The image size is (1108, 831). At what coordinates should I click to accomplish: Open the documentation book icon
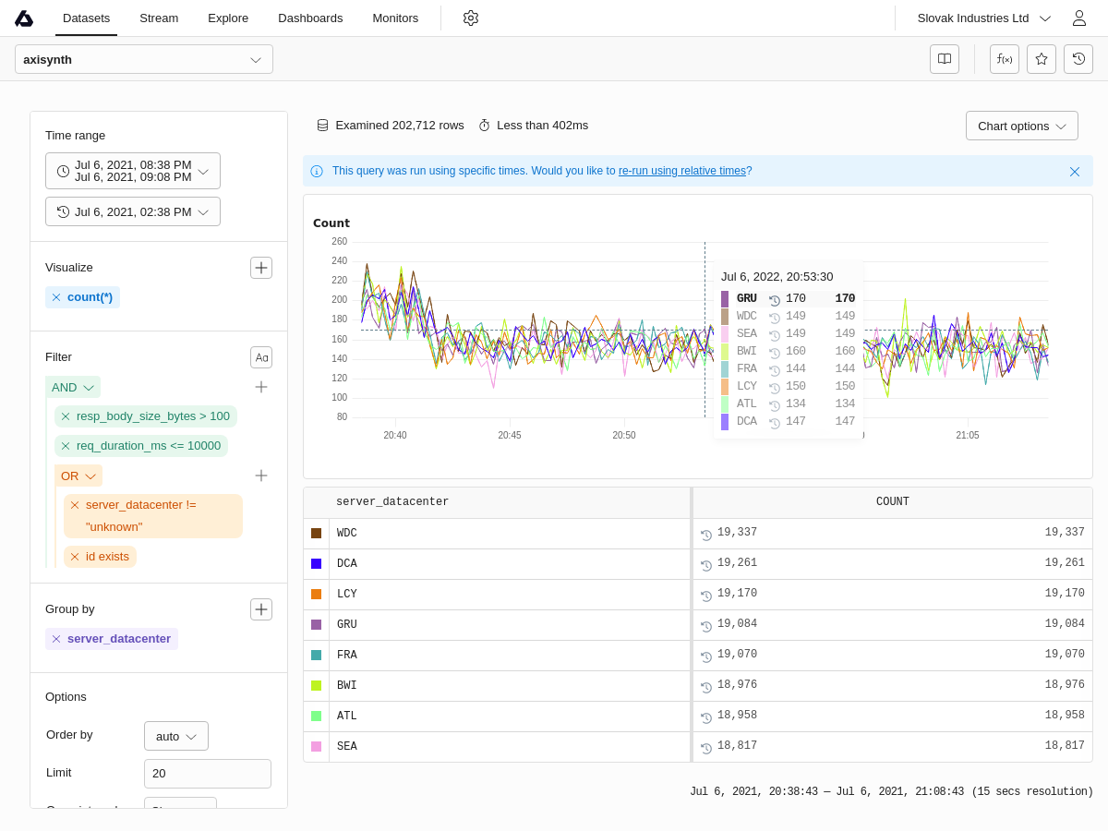[945, 59]
